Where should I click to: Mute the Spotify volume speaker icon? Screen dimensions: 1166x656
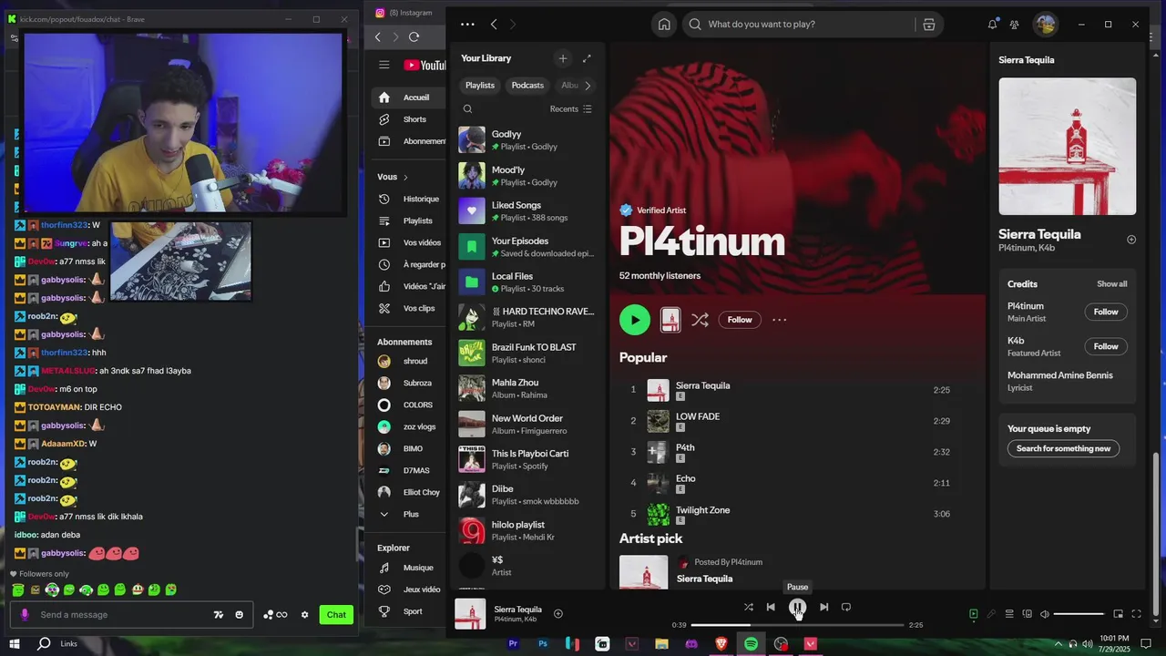click(x=1045, y=614)
